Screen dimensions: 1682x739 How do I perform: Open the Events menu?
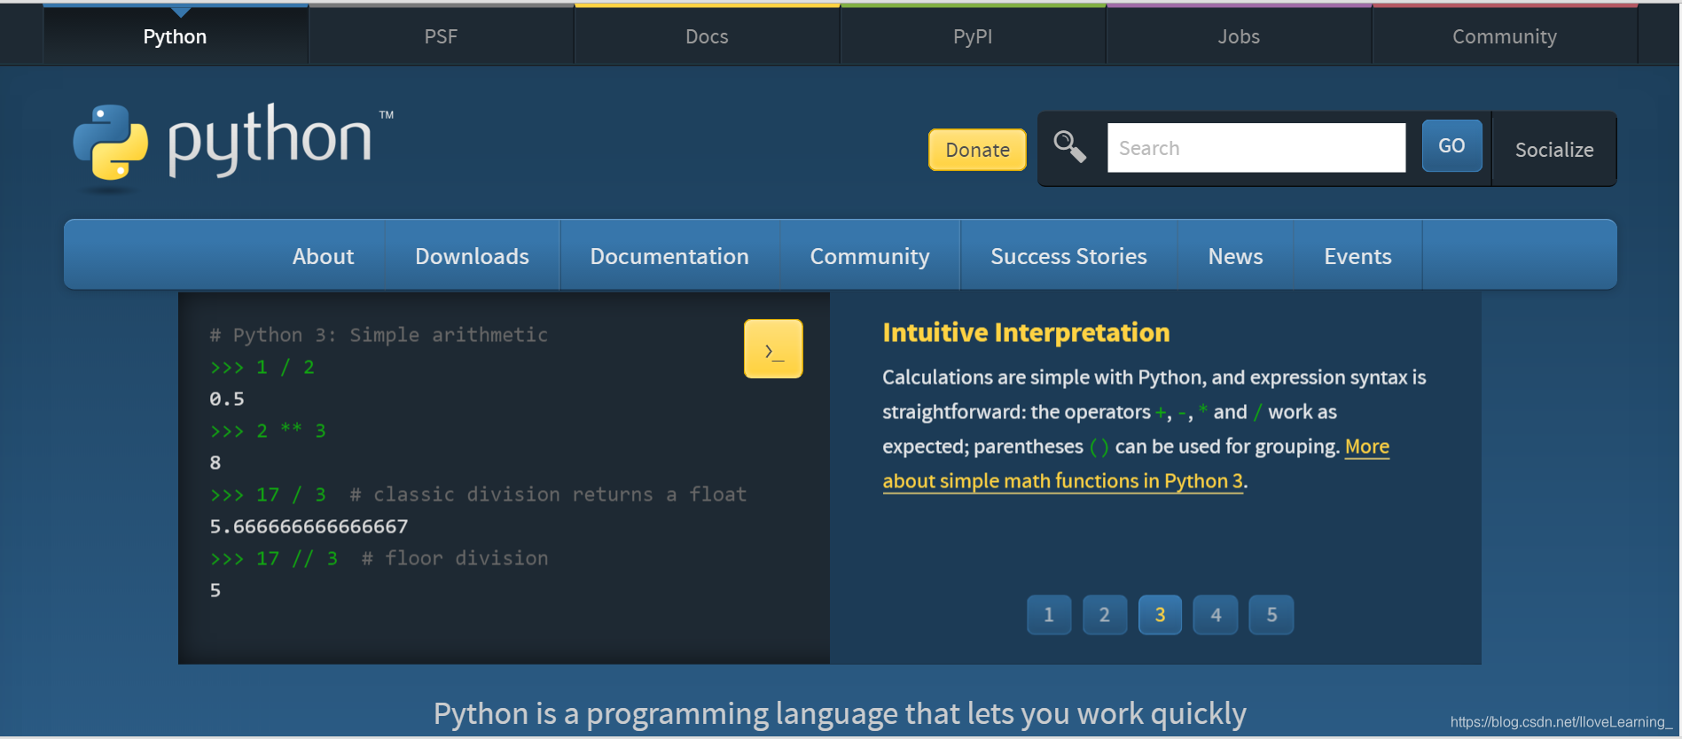click(x=1357, y=256)
